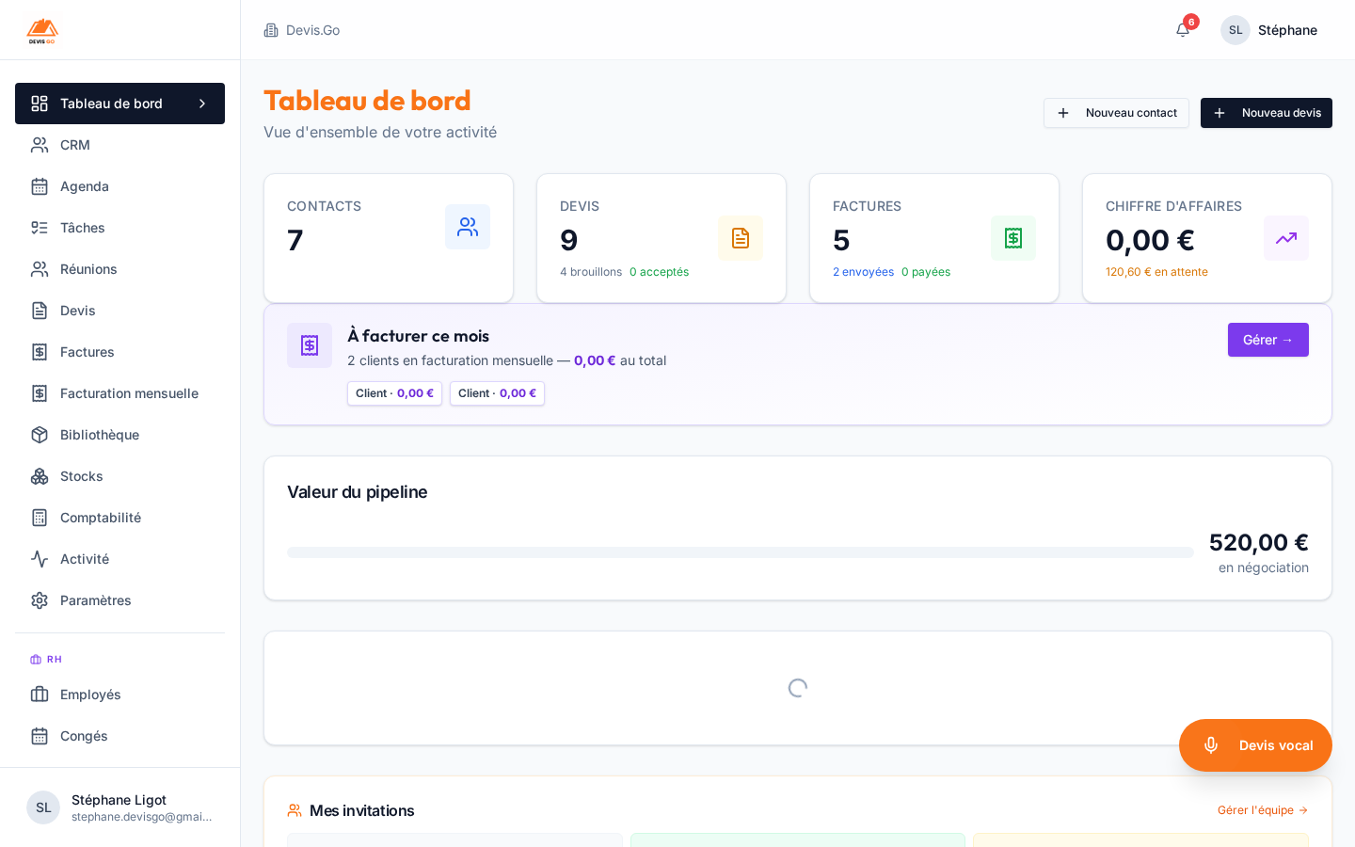This screenshot has width=1355, height=847.
Task: Click the CRM sidebar icon
Action: coord(40,145)
